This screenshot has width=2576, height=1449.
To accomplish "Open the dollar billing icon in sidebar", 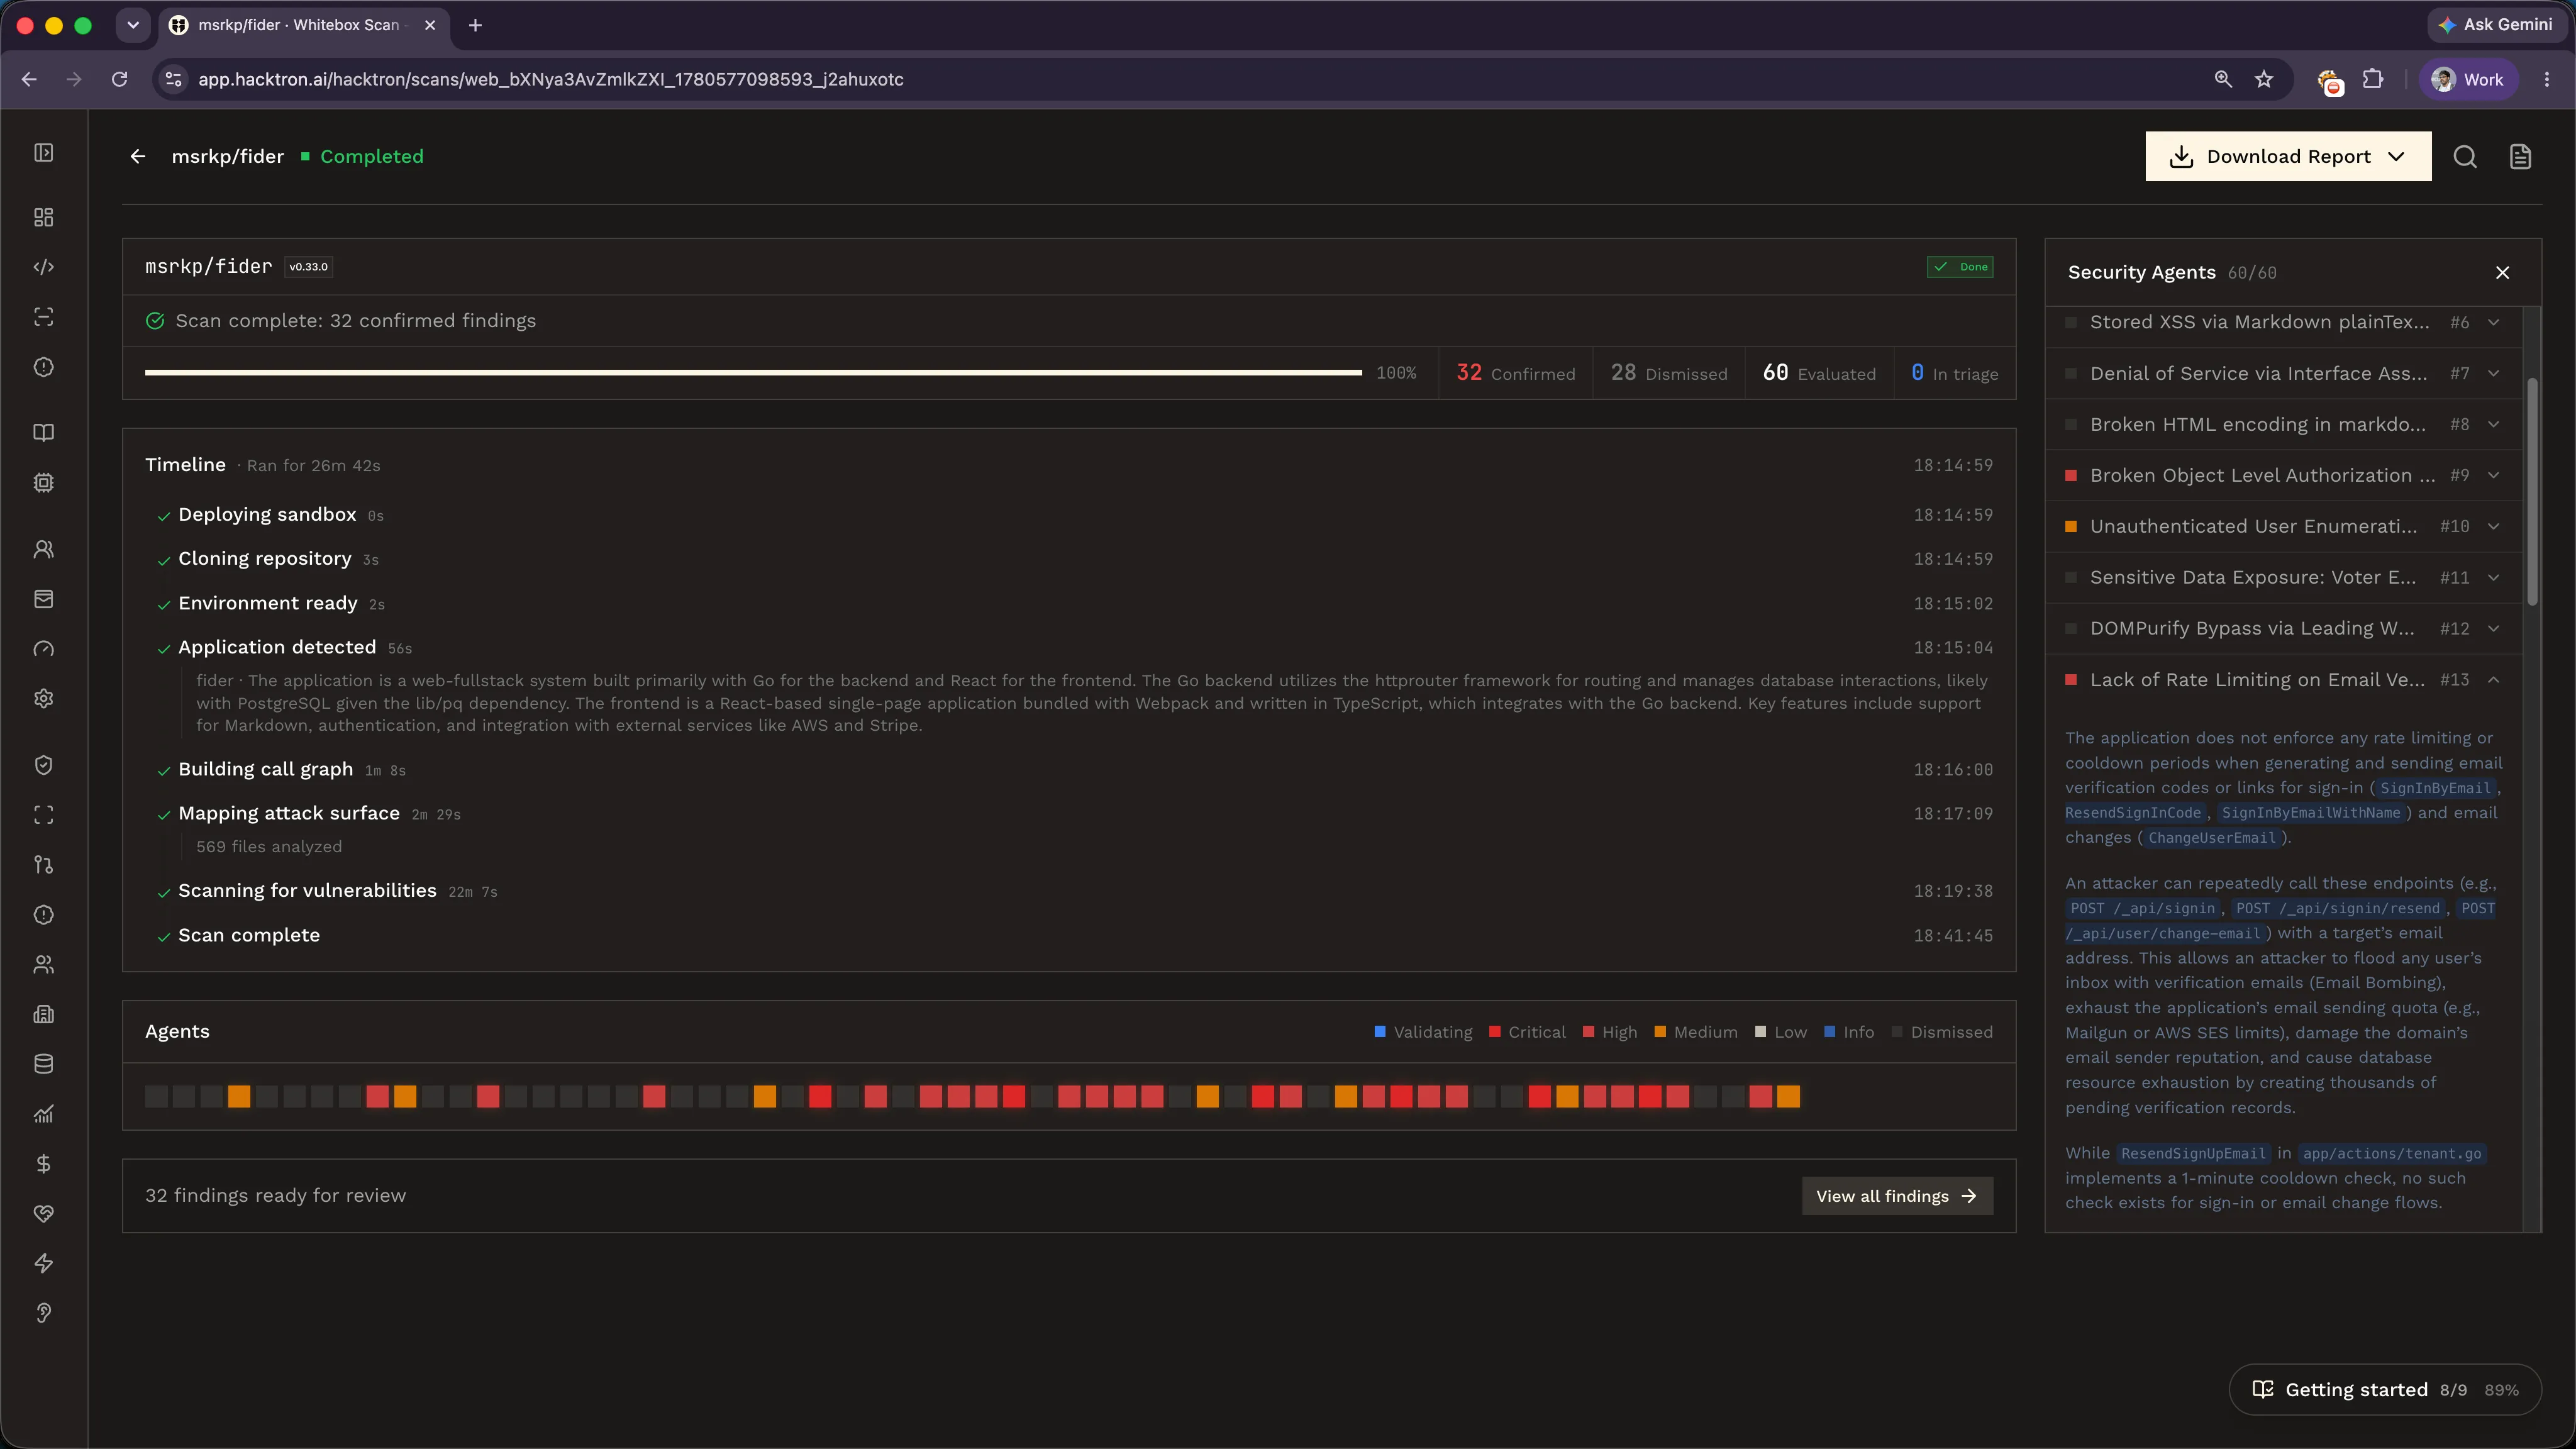I will click(43, 1164).
